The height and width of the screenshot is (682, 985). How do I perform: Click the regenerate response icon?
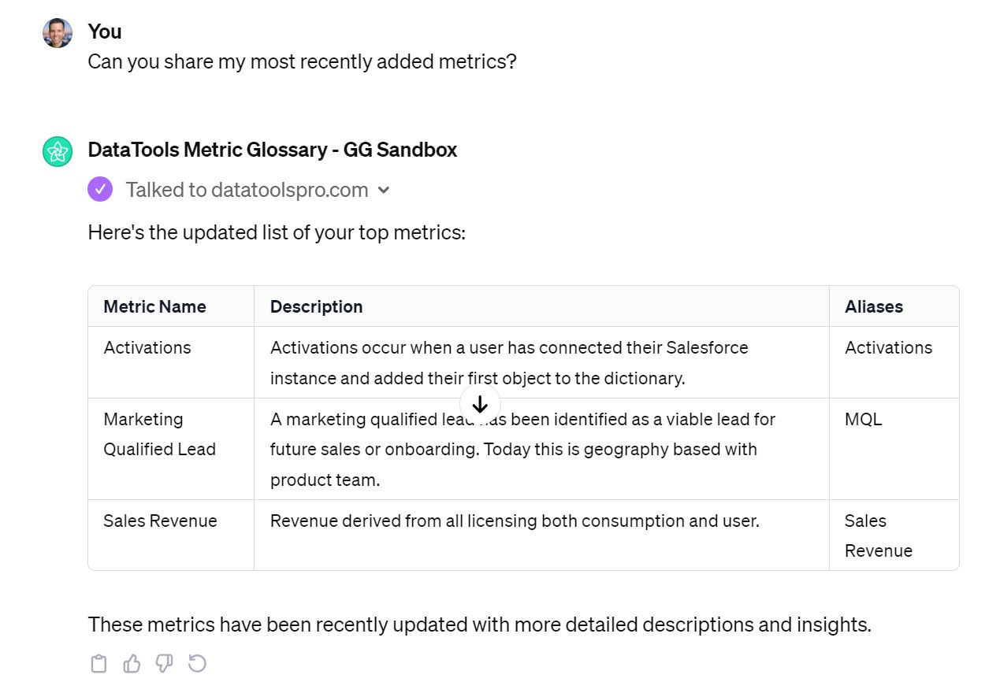197,664
